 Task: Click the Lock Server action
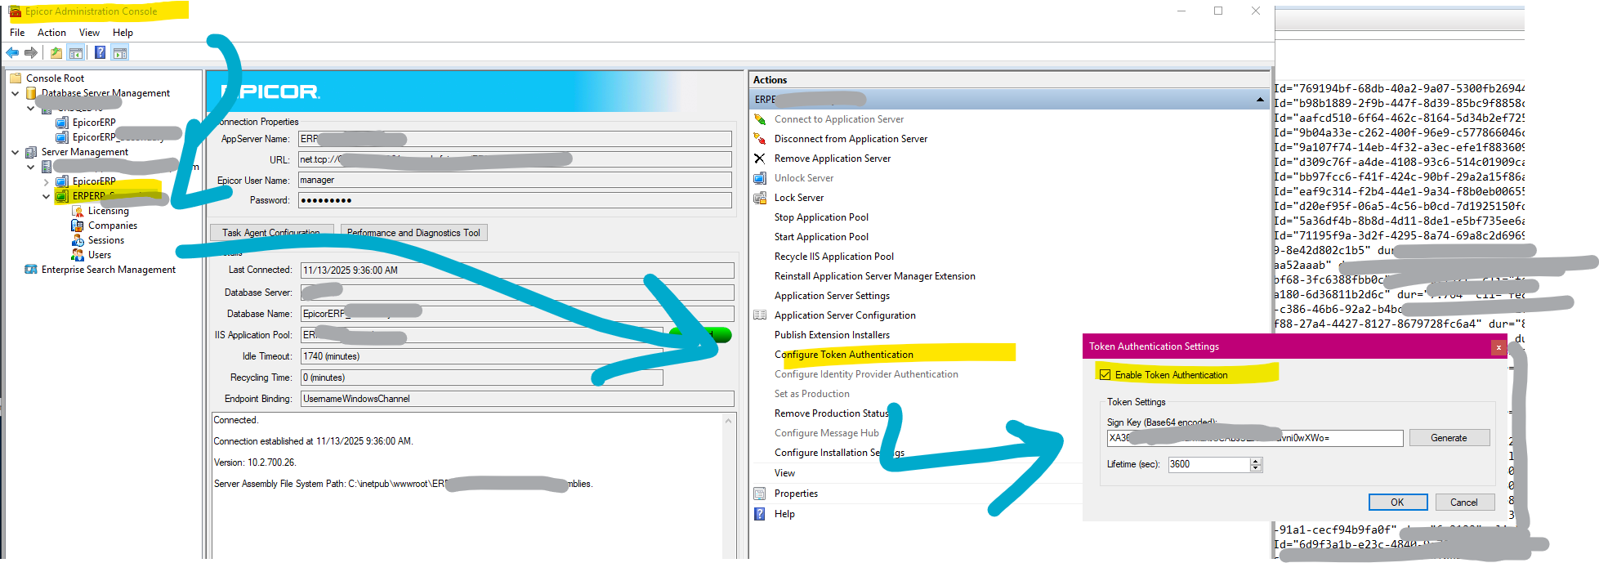pyautogui.click(x=799, y=198)
